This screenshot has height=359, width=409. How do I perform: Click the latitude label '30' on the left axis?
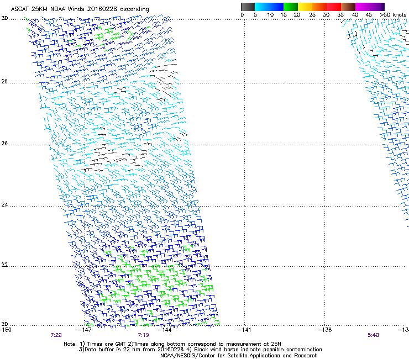4,18
